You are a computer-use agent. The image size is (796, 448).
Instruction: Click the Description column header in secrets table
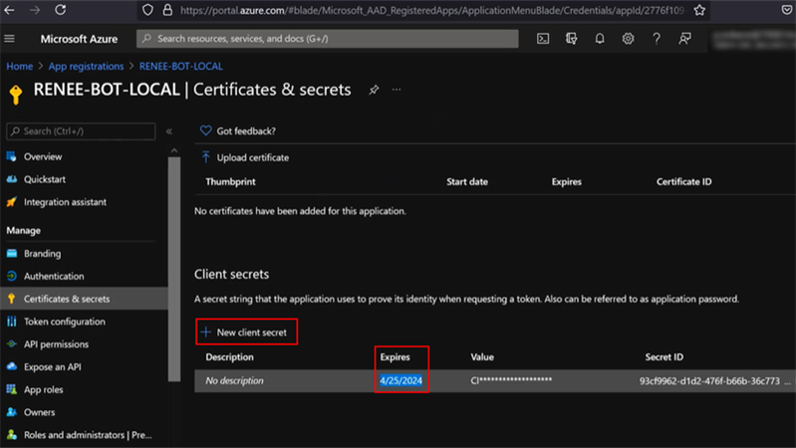click(229, 357)
